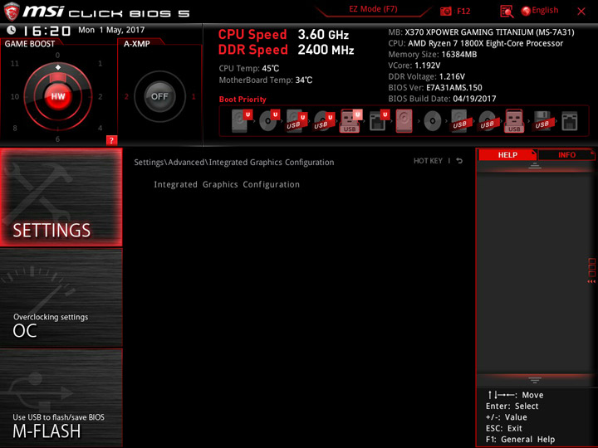598x448 pixels.
Task: Open the M-FLASH BIOS flash panel
Action: (x=61, y=397)
